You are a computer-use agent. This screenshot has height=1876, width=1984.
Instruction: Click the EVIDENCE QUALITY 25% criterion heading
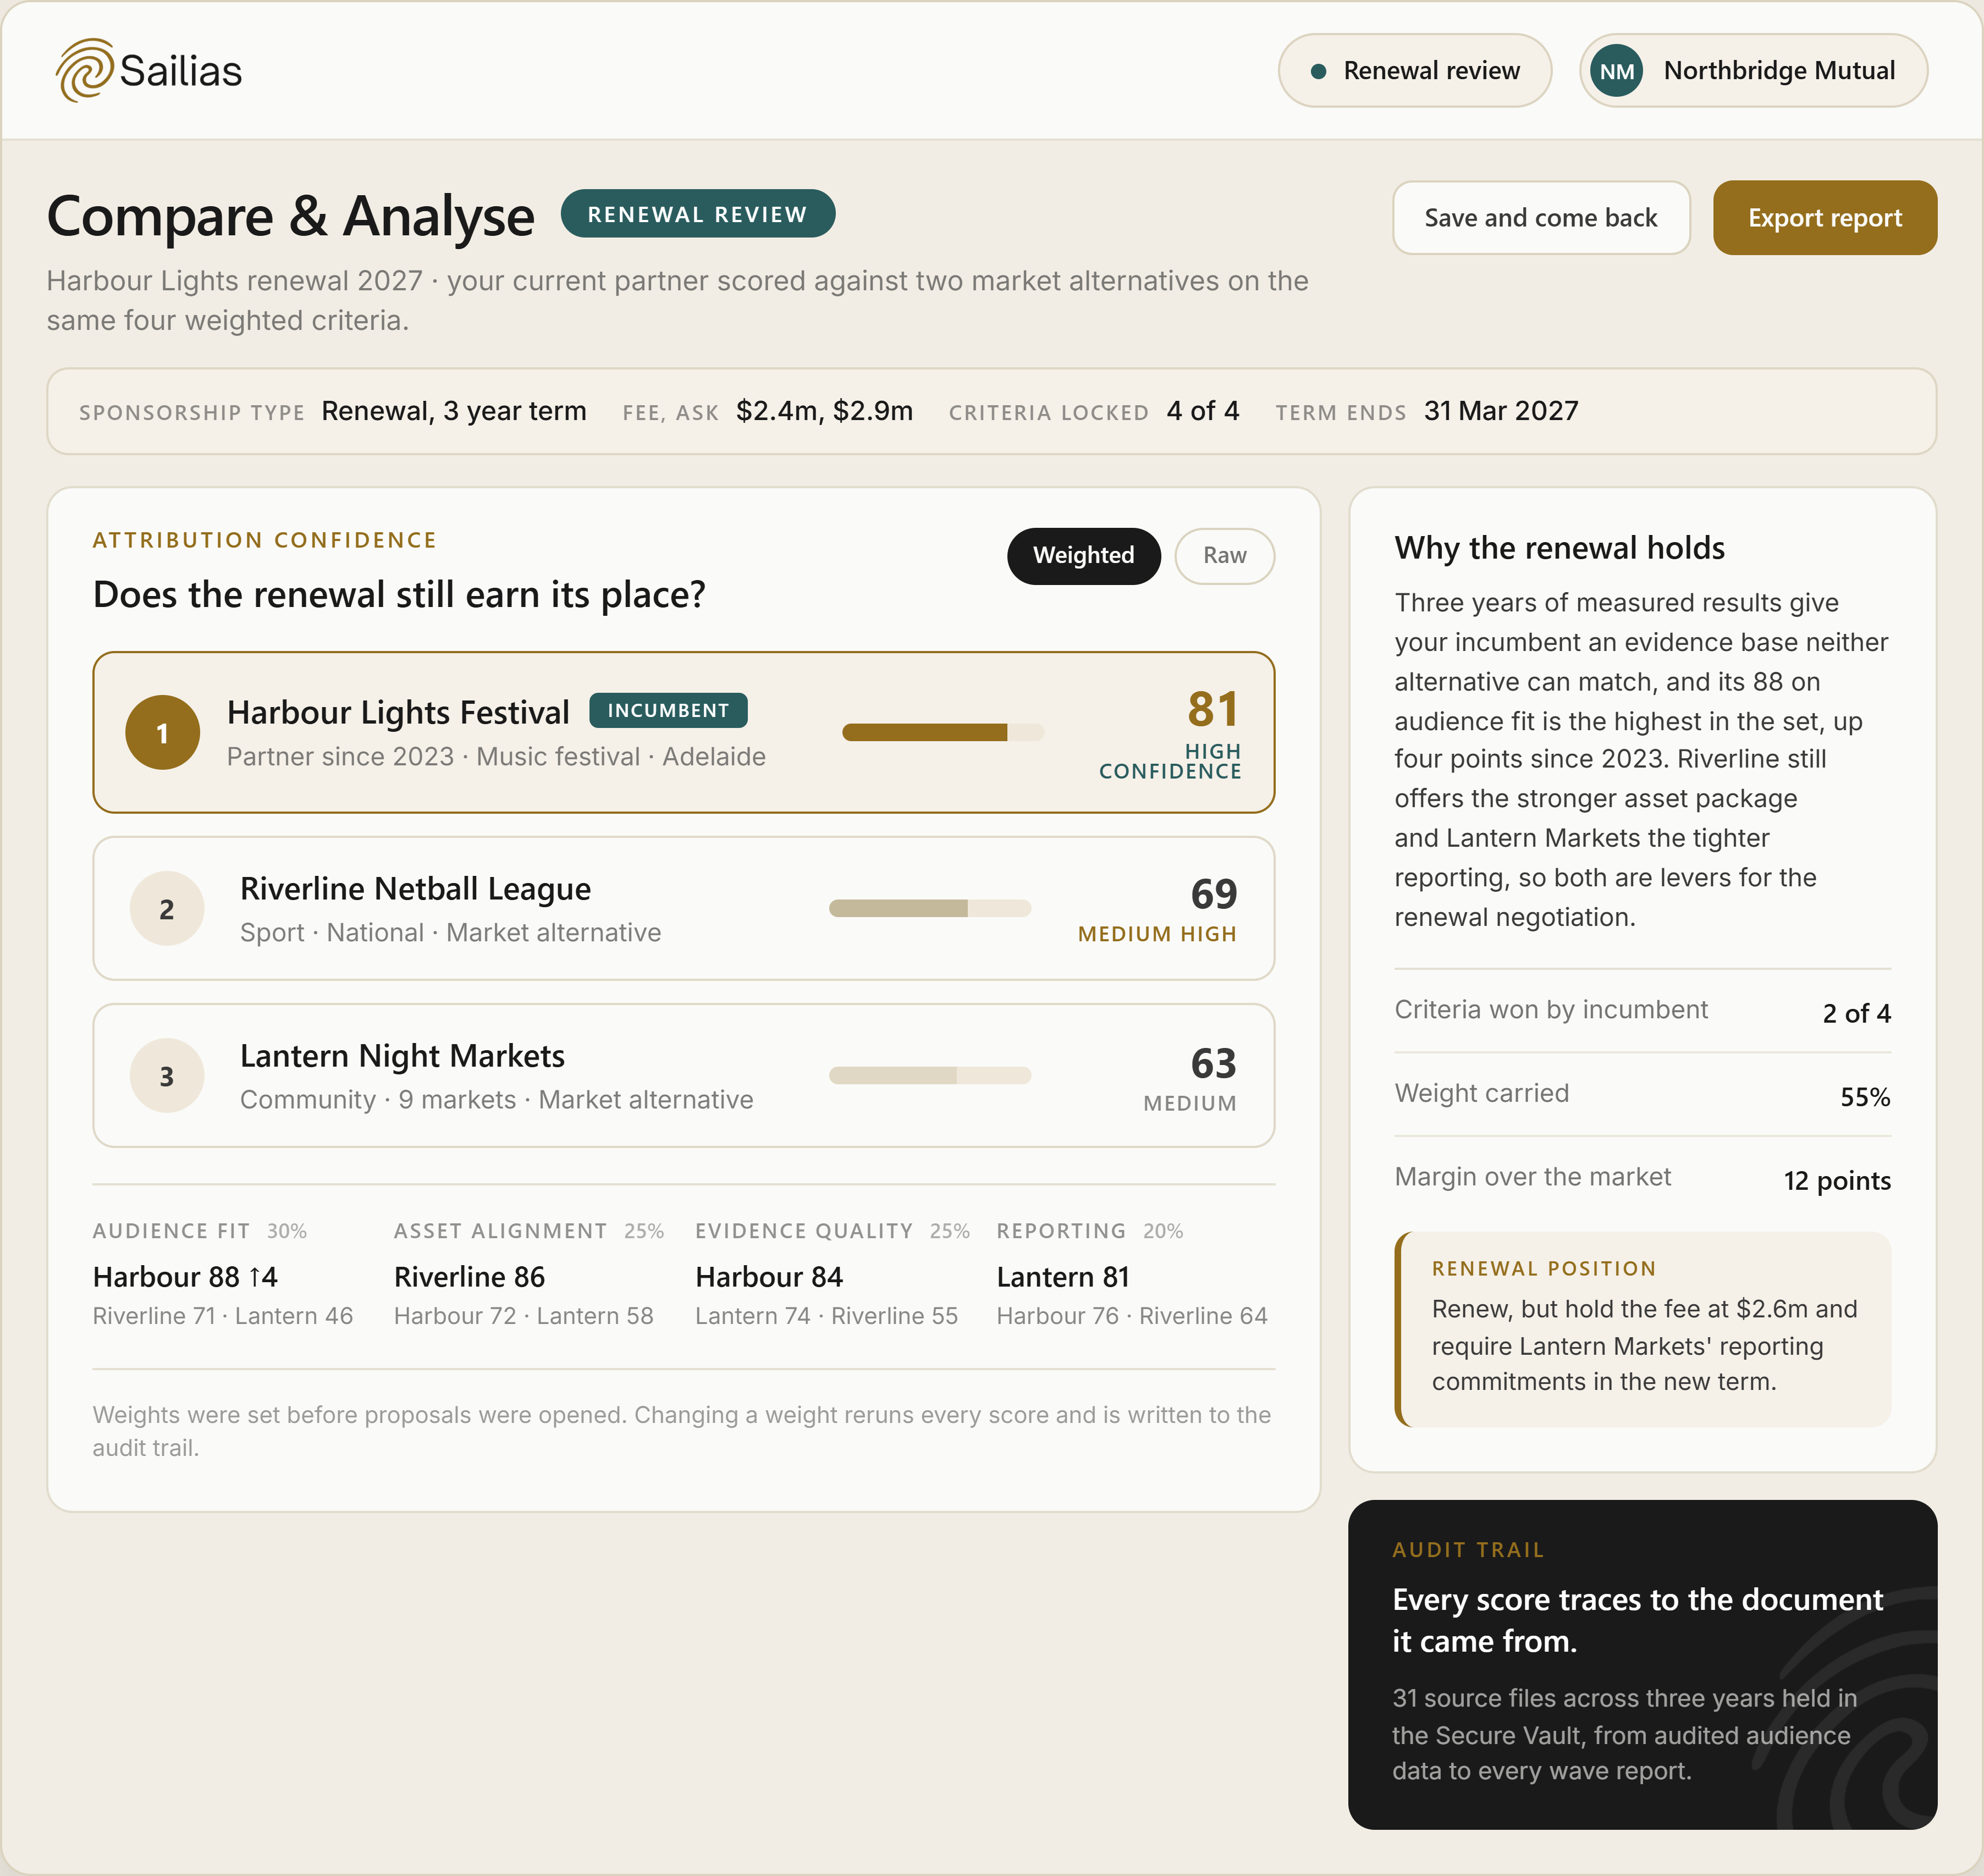[832, 1231]
